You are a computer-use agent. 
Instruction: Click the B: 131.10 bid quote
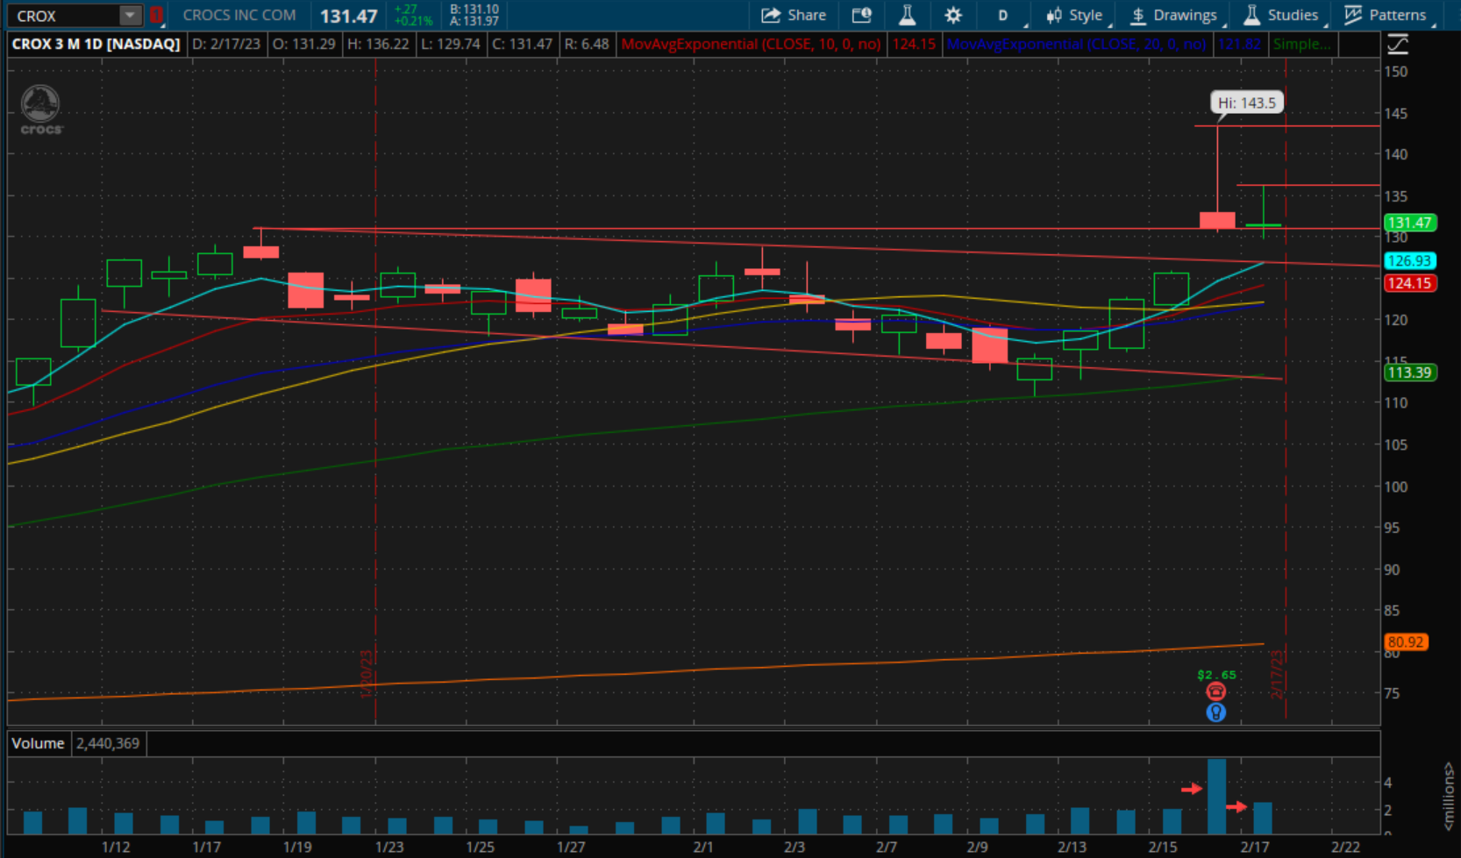click(x=474, y=9)
